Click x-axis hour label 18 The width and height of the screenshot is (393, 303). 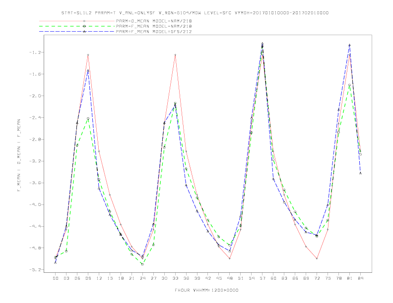click(x=121, y=278)
